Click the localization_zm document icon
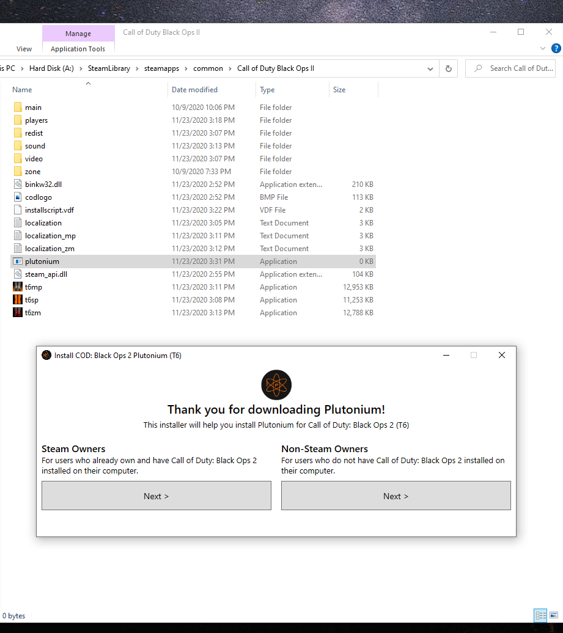563x633 pixels. (18, 249)
